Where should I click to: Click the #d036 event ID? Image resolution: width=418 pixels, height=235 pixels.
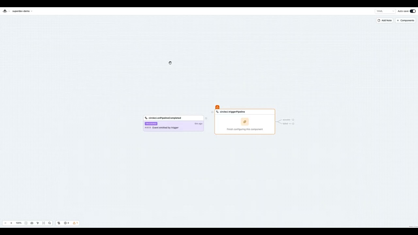pyautogui.click(x=148, y=128)
